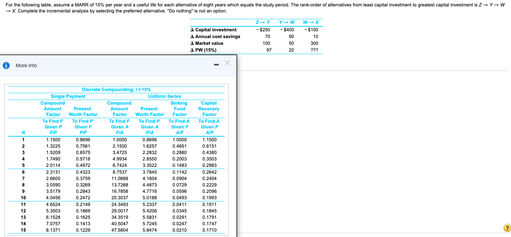Click the Δ Annual cost savings row label
Image resolution: width=511 pixels, height=237 pixels.
[215, 36]
